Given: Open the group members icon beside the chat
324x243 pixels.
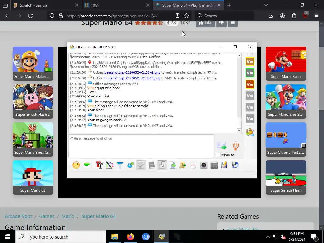Looking at the screenshot, I should (x=250, y=132).
